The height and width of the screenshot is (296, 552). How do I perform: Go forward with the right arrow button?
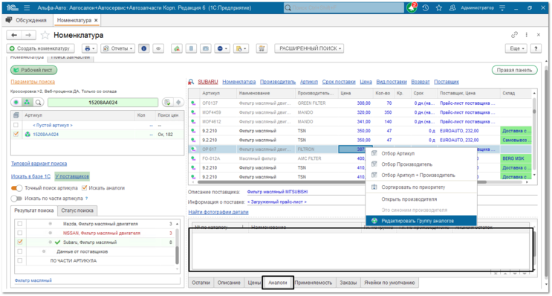[28, 35]
